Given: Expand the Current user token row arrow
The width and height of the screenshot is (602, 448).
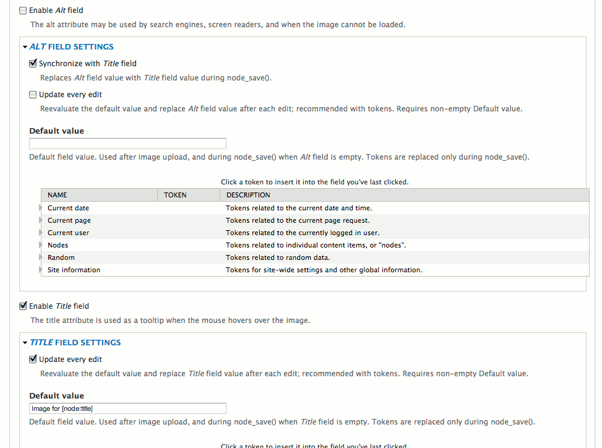Looking at the screenshot, I should [40, 233].
